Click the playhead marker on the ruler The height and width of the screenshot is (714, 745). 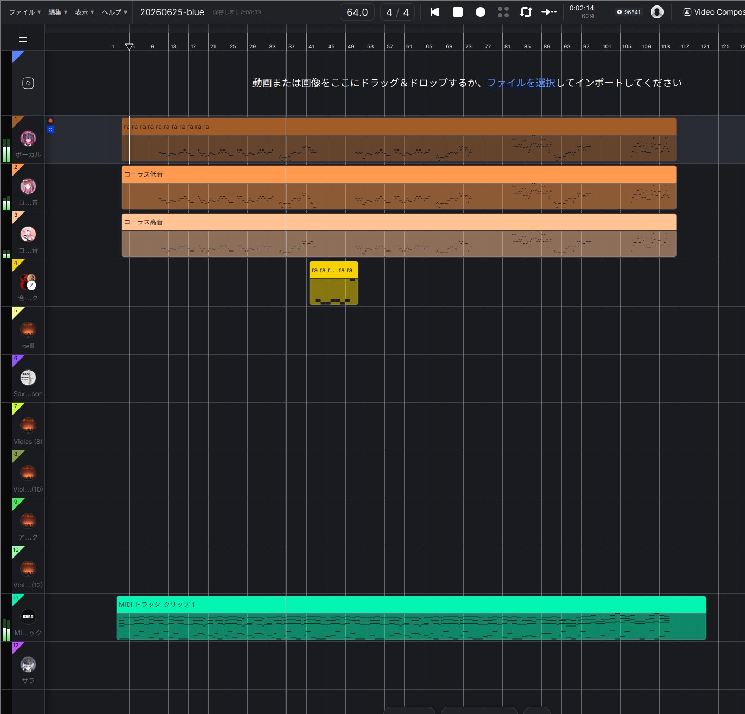click(129, 47)
